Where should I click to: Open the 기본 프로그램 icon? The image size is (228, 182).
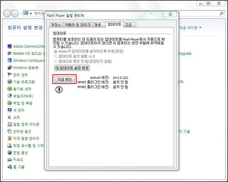tap(10, 82)
